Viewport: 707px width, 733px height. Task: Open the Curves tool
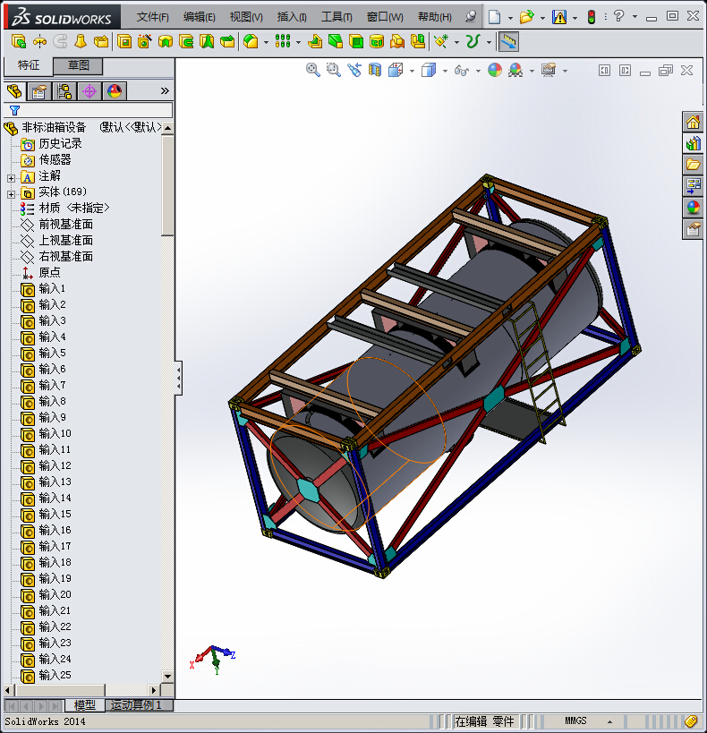(x=473, y=42)
